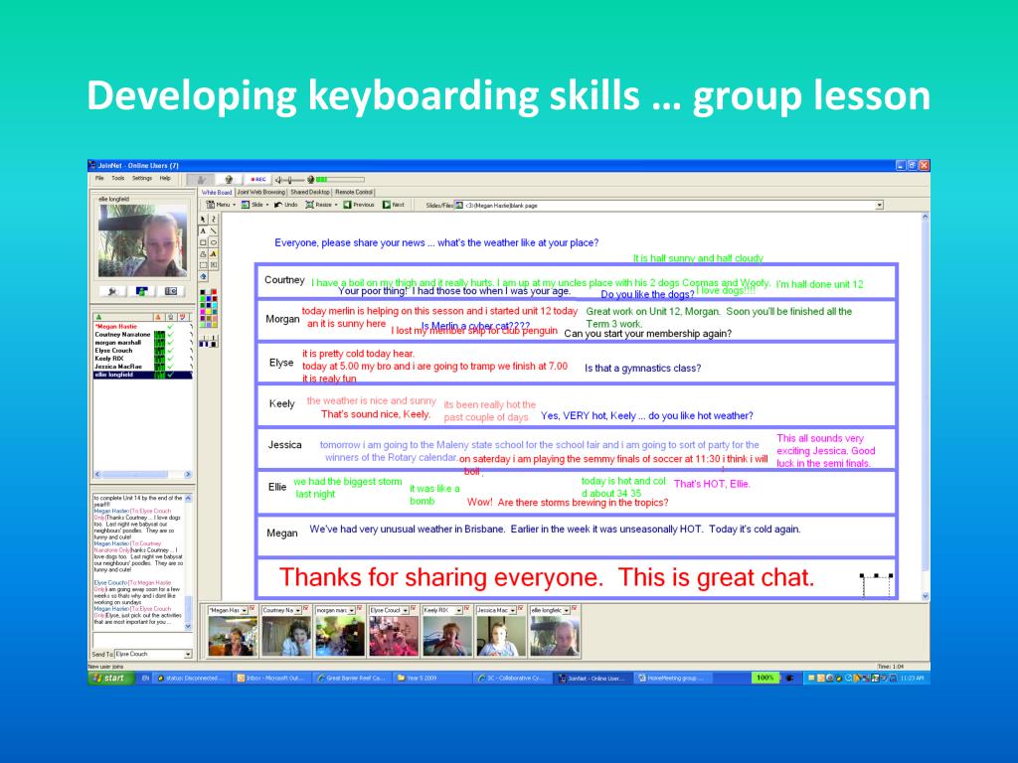Image resolution: width=1018 pixels, height=763 pixels.
Task: Open the whiteboard Menu dropdown
Action: pos(221,205)
